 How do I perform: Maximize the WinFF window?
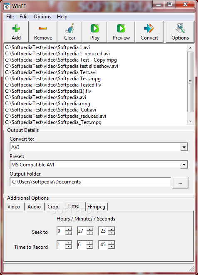tap(170, 5)
